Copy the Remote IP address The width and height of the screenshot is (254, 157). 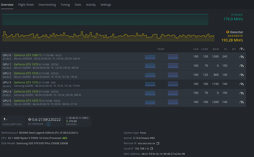pos(158,143)
